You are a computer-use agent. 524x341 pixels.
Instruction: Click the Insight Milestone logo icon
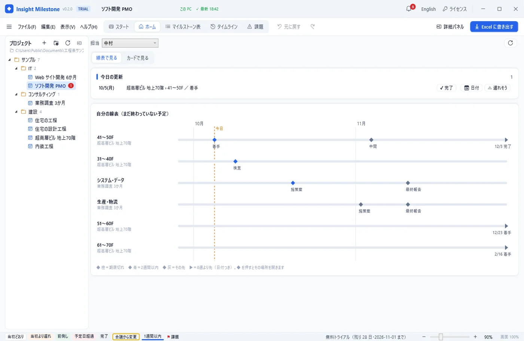(9, 9)
